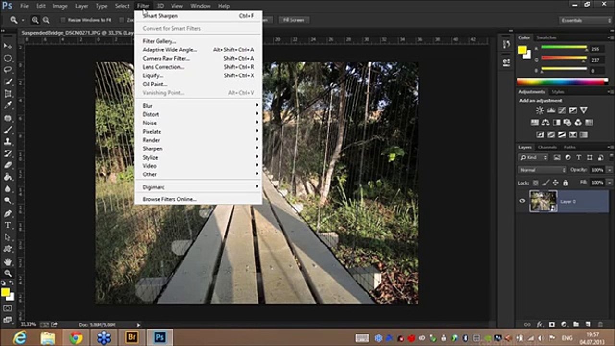This screenshot has width=615, height=346.
Task: Select the Clone Stamp tool
Action: [x=8, y=142]
